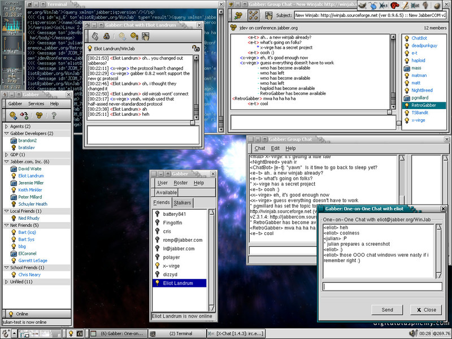
Task: Click the One-on-One Chat message input field
Action: coord(383,286)
